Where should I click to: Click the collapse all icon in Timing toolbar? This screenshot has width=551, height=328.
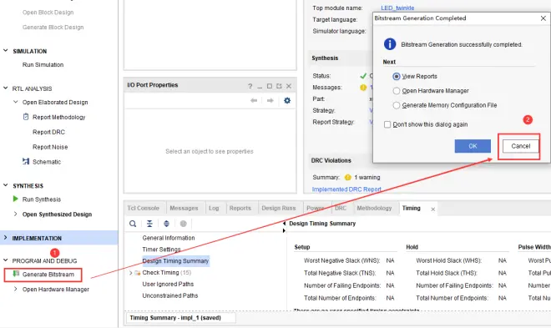coord(149,224)
